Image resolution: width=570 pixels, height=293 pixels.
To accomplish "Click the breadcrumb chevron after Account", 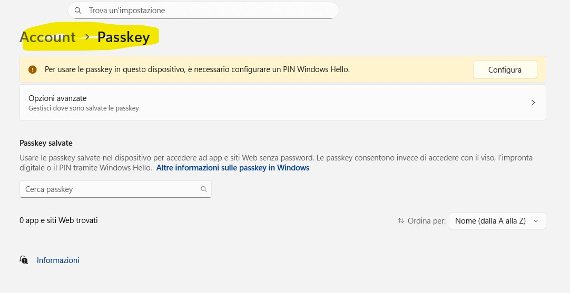I will (x=87, y=37).
